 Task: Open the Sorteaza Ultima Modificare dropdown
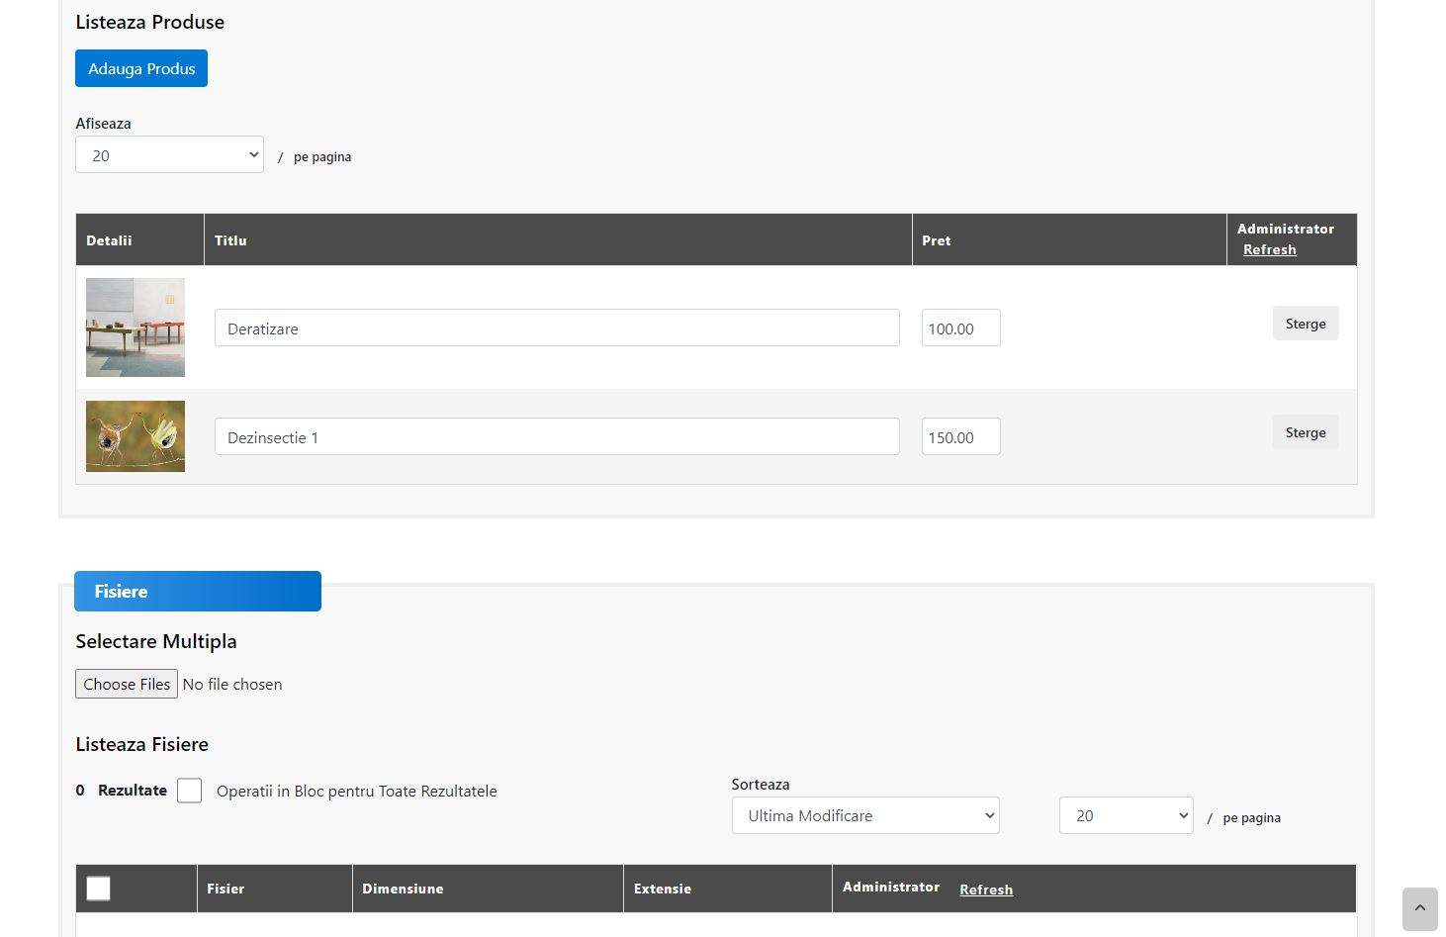pos(865,815)
